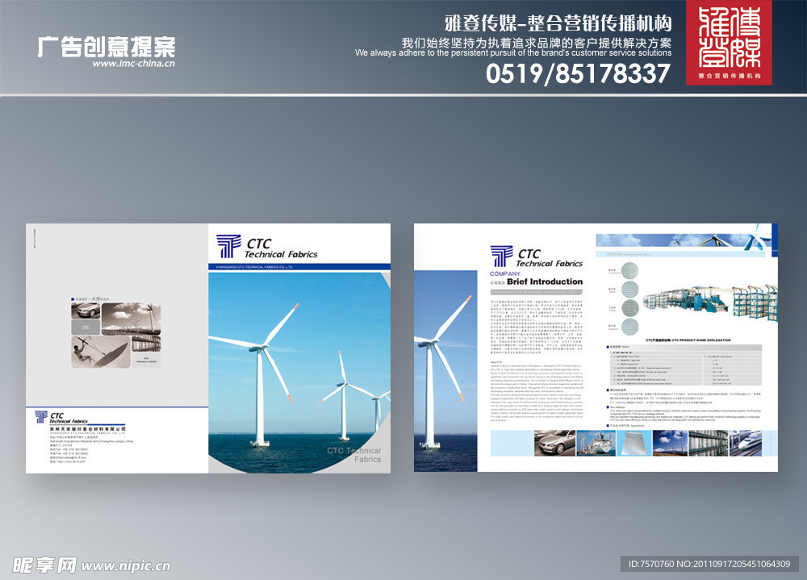This screenshot has height=580, width=807.
Task: Select the 'Add:South Area' address line on back cover
Action: click(91, 441)
